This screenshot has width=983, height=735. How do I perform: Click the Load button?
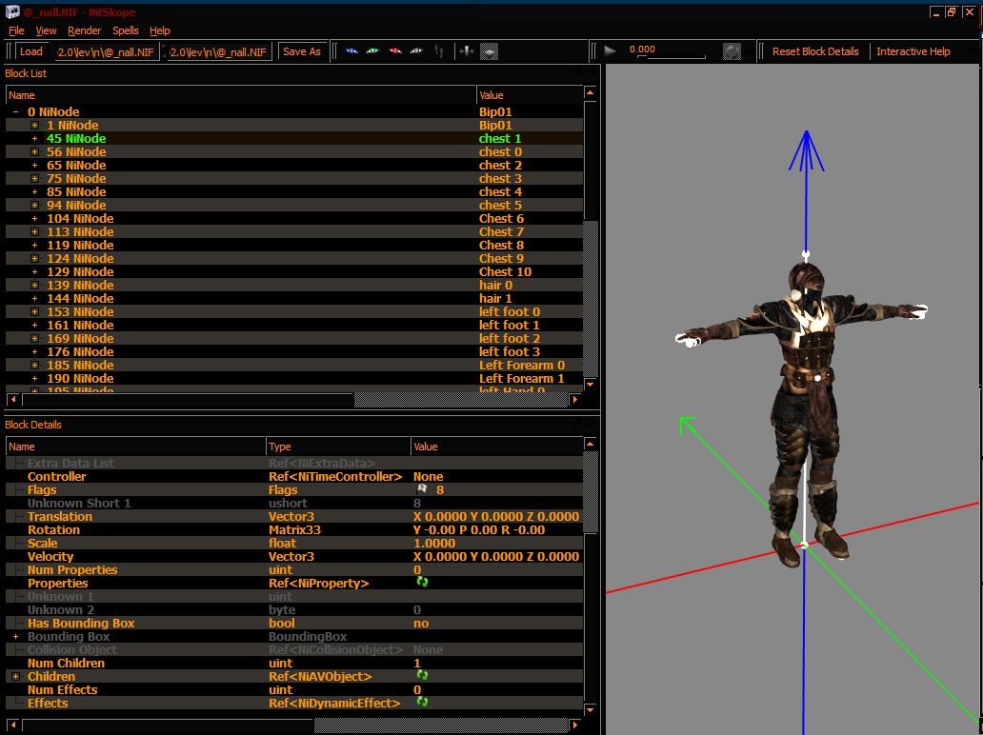[x=31, y=51]
